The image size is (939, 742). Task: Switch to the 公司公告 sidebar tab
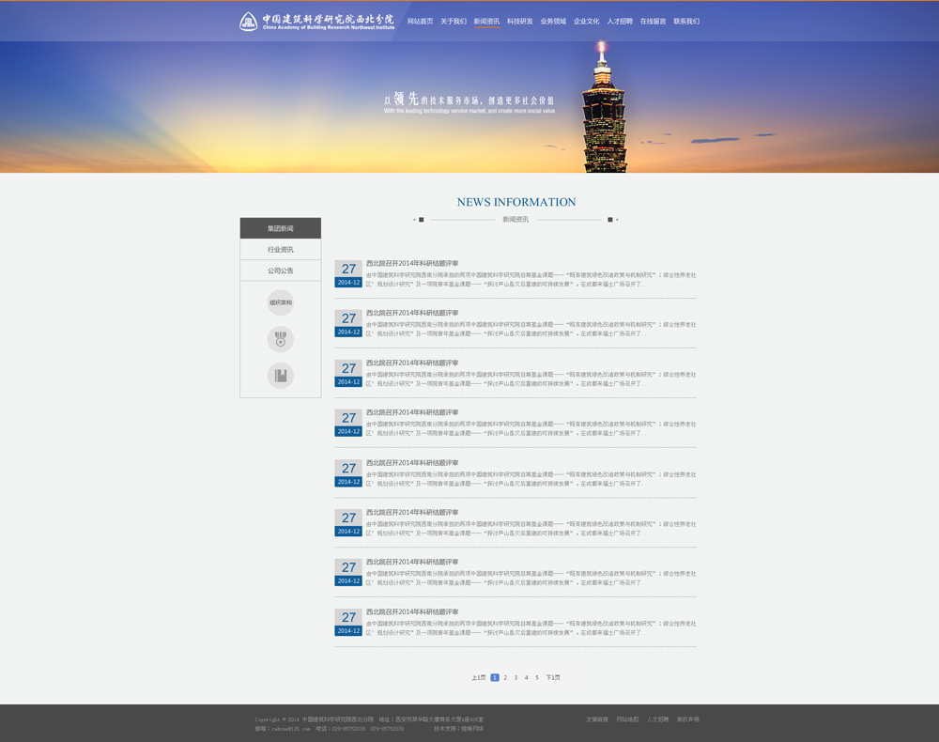click(281, 271)
